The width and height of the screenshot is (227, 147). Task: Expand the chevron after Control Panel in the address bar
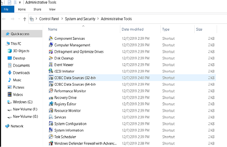click(x=62, y=19)
